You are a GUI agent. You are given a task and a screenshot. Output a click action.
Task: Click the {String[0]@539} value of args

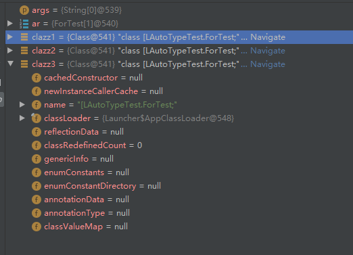91,10
